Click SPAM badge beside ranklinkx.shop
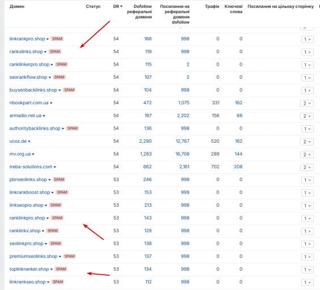 point(53,231)
